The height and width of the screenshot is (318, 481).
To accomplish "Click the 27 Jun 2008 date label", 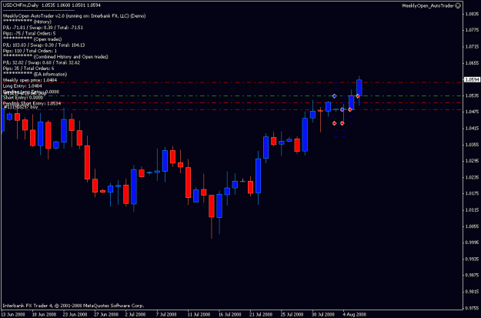I will (106, 315).
